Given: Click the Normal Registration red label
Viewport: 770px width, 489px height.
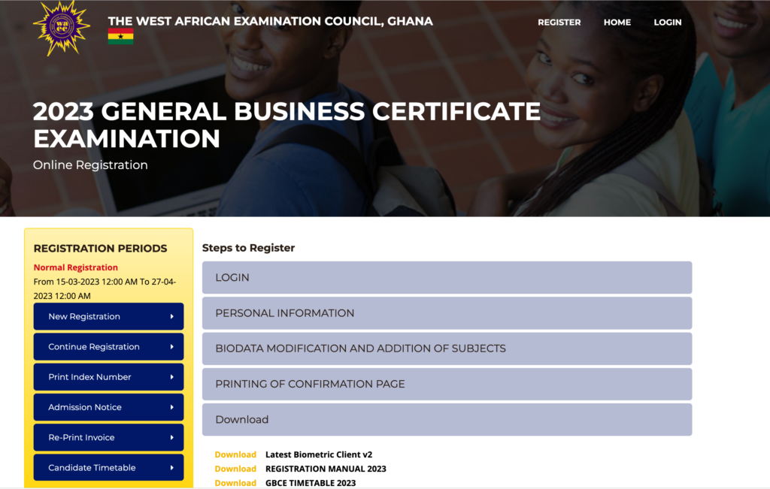Looking at the screenshot, I should pyautogui.click(x=76, y=267).
